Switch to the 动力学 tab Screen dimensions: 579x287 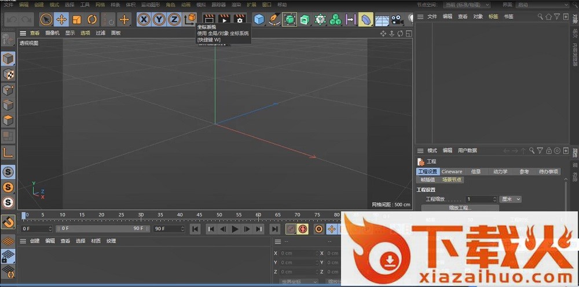point(500,172)
